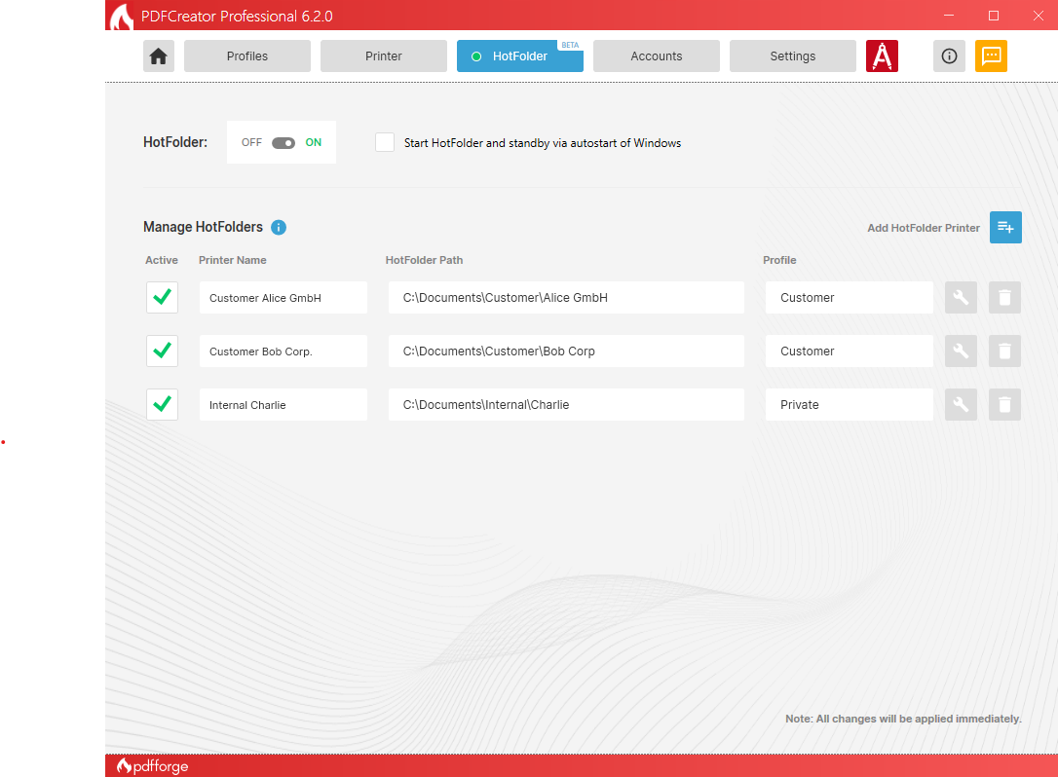Open Profile dropdown for Customer Bob Corp.
Viewport: 1058px width, 777px height.
tap(849, 351)
